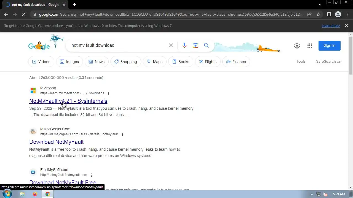353x198 pixels.
Task: Click the MajorGeeks result URL breadcrumb
Action: click(79, 134)
